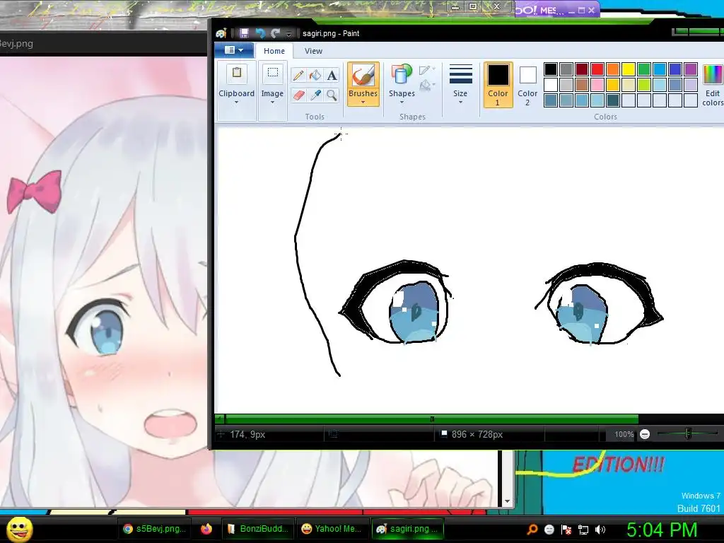Viewport: 724px width, 543px height.
Task: Click the Clipboard paste icon
Action: [236, 73]
